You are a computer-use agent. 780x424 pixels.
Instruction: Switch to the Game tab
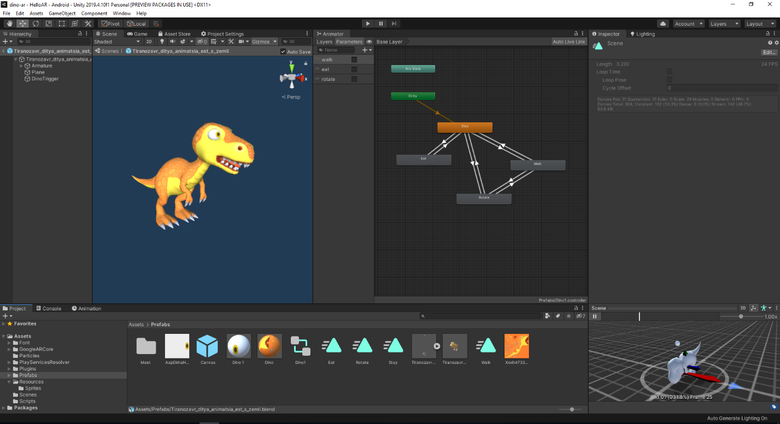click(x=138, y=34)
